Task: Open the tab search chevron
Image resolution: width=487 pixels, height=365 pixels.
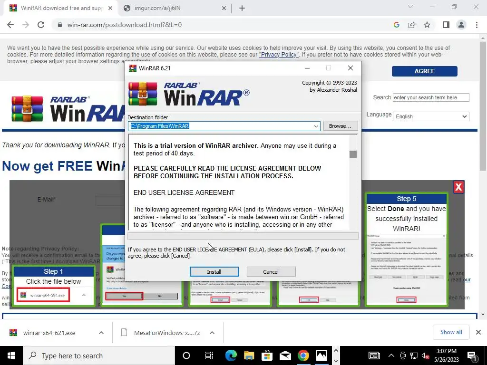Action: 410,7
